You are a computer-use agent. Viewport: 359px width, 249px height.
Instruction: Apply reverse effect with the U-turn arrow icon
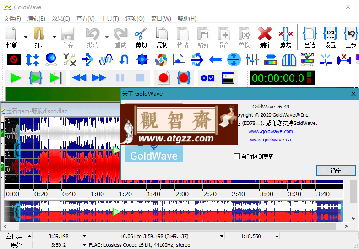[x=124, y=60]
